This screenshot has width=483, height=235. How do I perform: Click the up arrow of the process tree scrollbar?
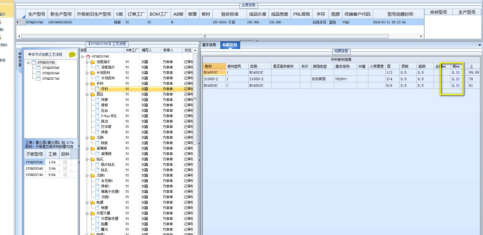pyautogui.click(x=195, y=50)
